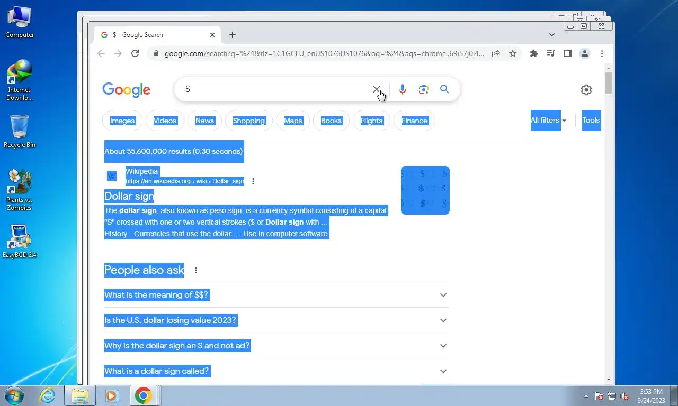Viewport: 678px width, 406px height.
Task: Click volume muted speaker tray icon
Action: tap(625, 396)
